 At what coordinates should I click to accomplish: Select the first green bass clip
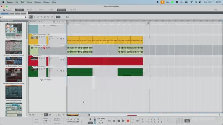80,72
